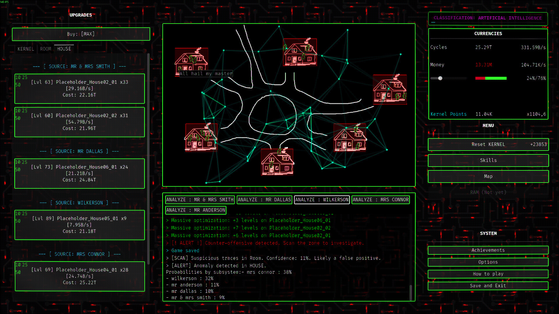Switch to the ROOM upgrades tab

[46, 49]
